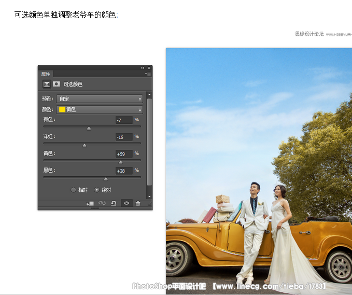
Task: Click 黄色 slider handle
Action: pyautogui.click(x=121, y=162)
